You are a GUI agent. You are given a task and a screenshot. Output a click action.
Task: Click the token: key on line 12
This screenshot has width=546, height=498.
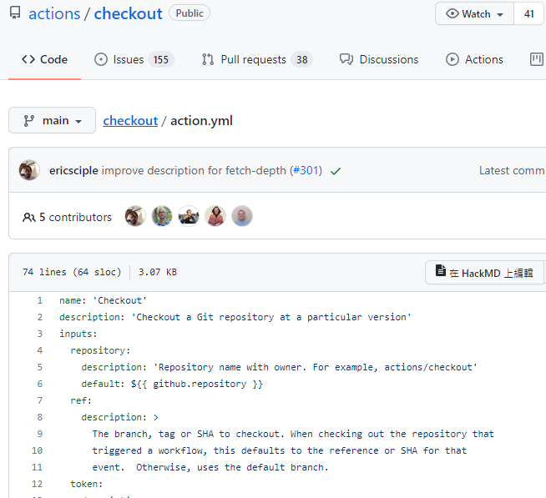86,484
